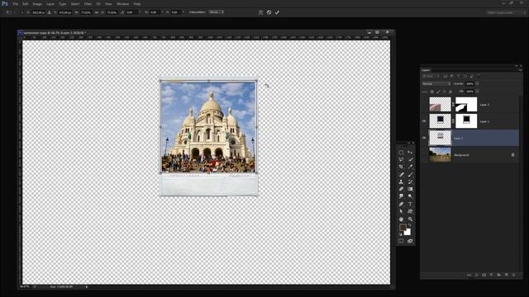Click the add layer mask icon
The height and width of the screenshot is (297, 529).
point(484,275)
